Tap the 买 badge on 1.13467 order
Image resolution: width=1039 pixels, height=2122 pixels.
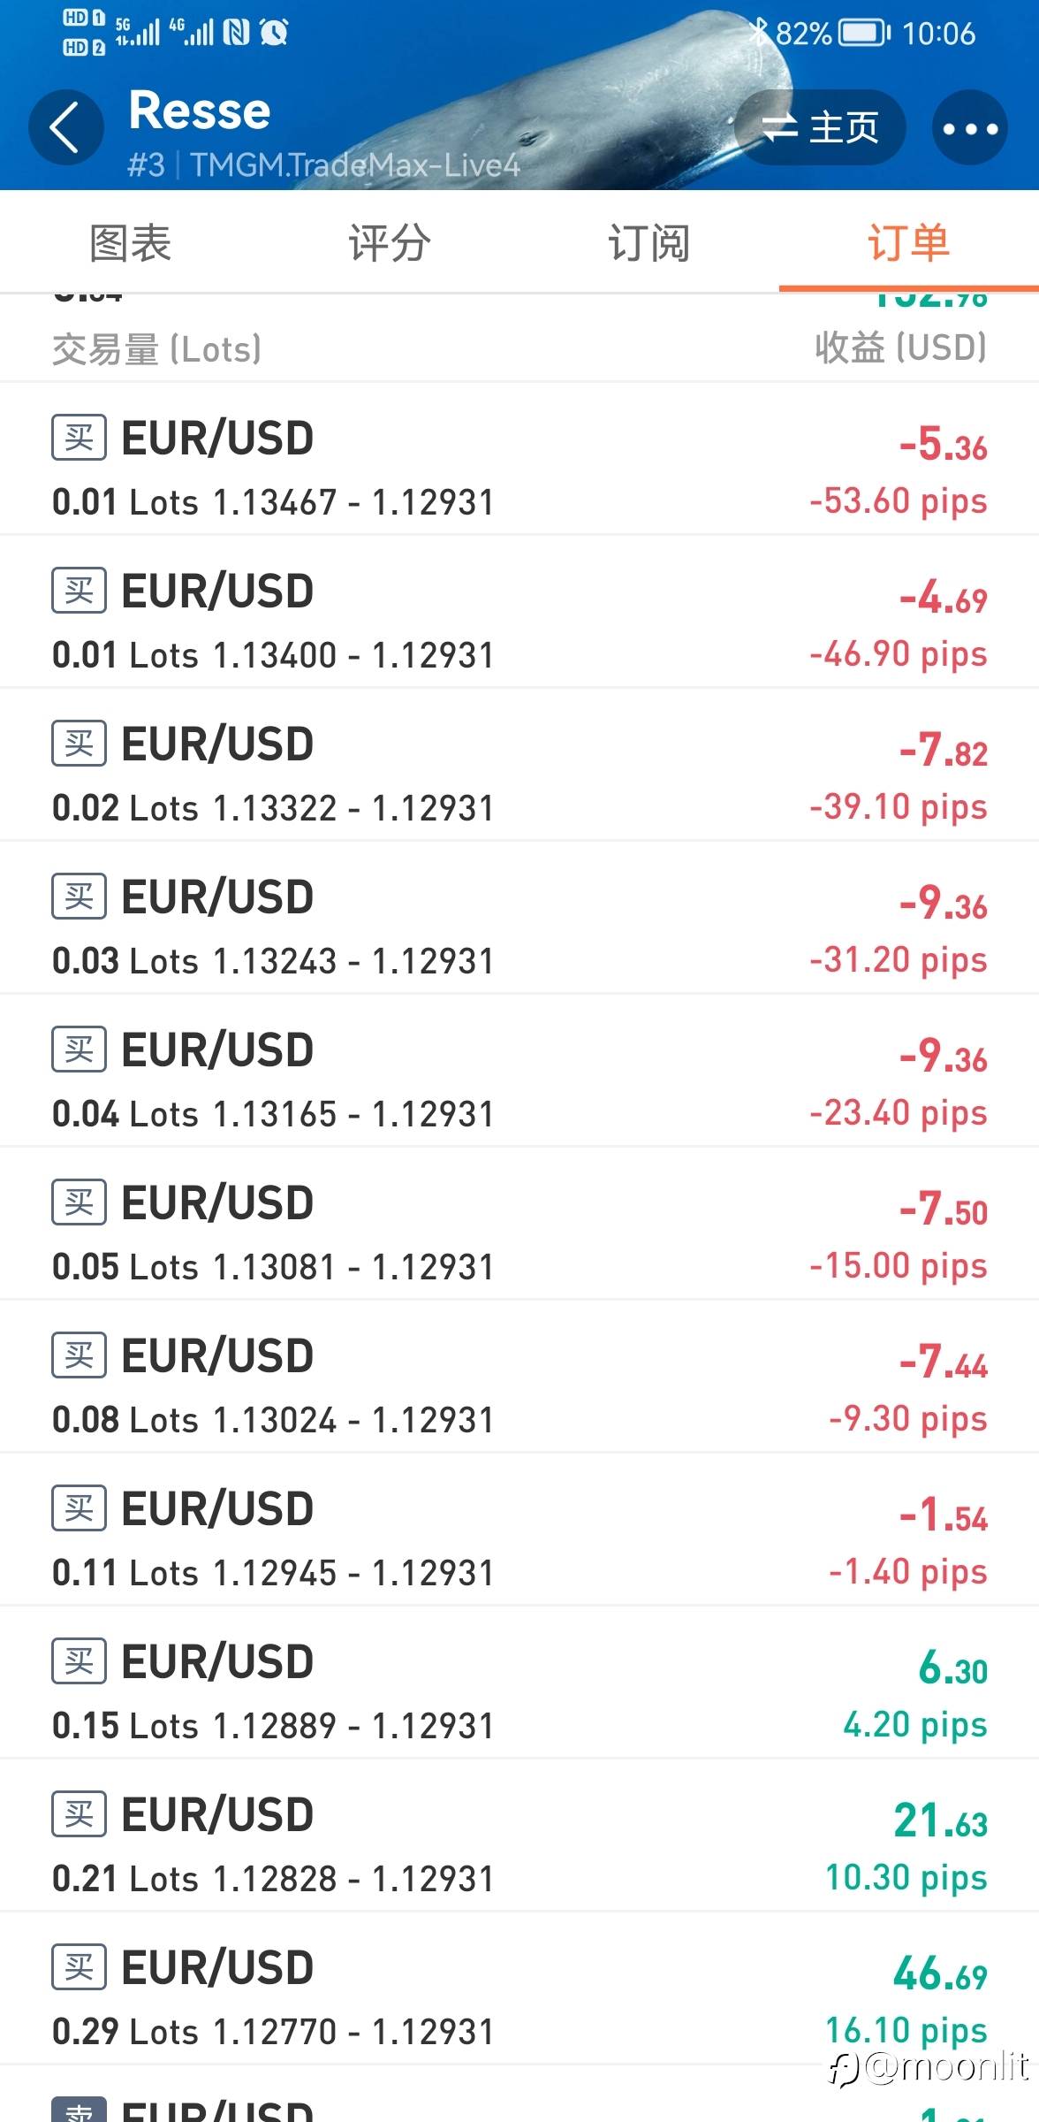pos(79,438)
